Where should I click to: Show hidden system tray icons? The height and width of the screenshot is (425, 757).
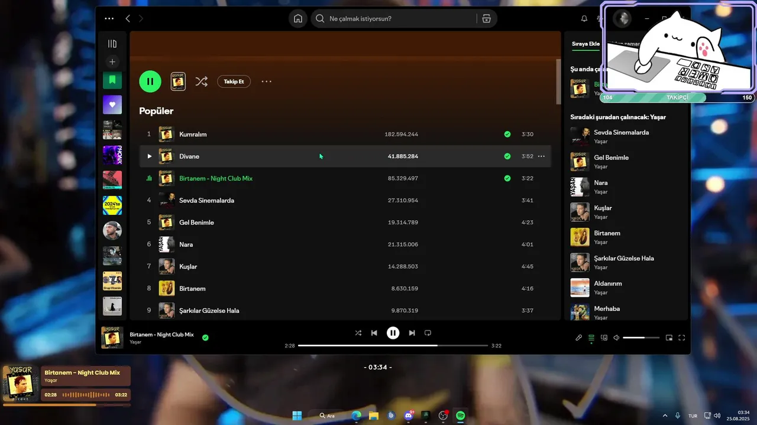tap(665, 416)
